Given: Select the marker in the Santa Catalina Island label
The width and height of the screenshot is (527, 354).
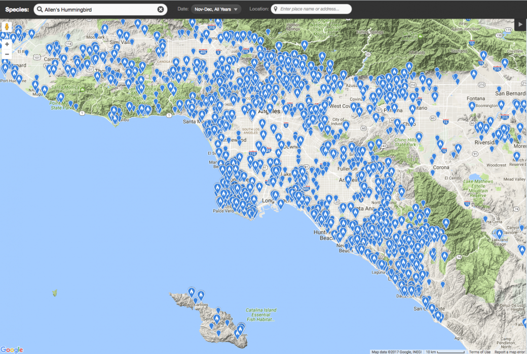Looking at the screenshot, I should [217, 319].
